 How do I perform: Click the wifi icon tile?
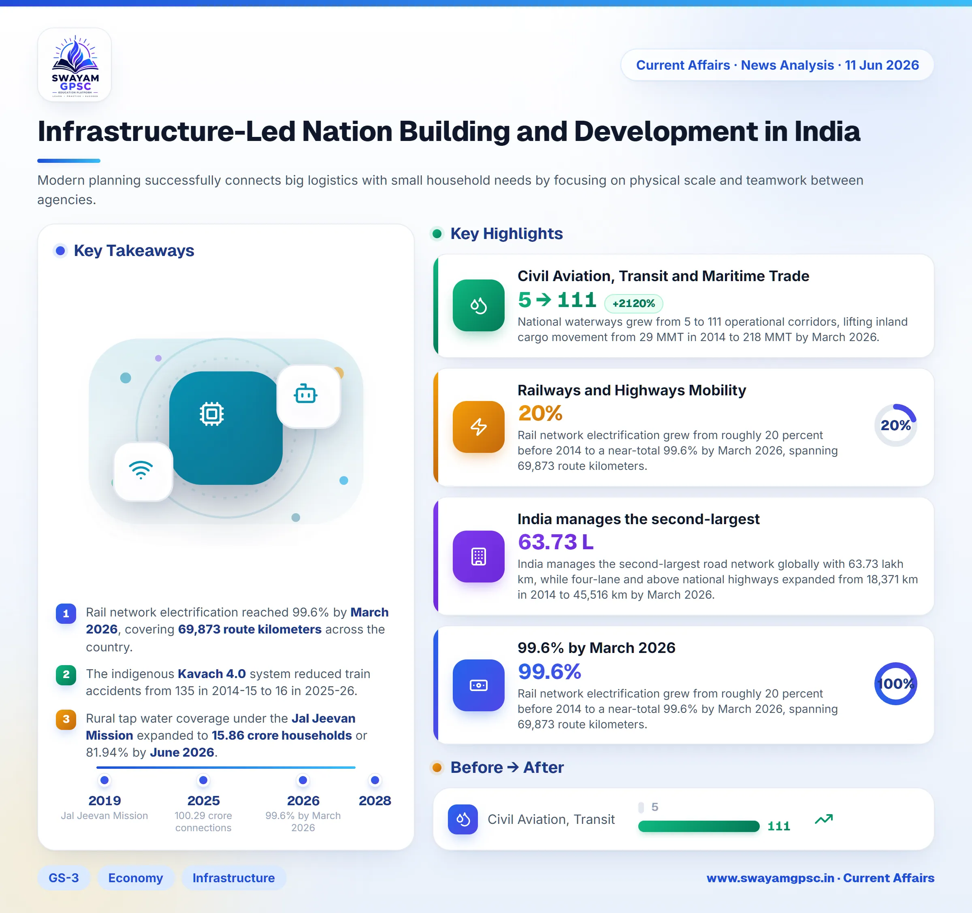coord(143,472)
